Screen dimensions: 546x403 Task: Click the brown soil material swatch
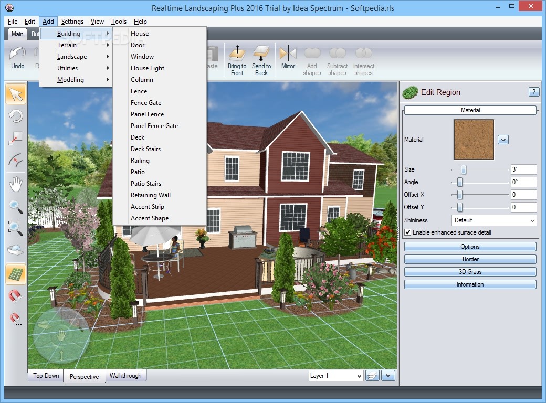[x=474, y=140]
